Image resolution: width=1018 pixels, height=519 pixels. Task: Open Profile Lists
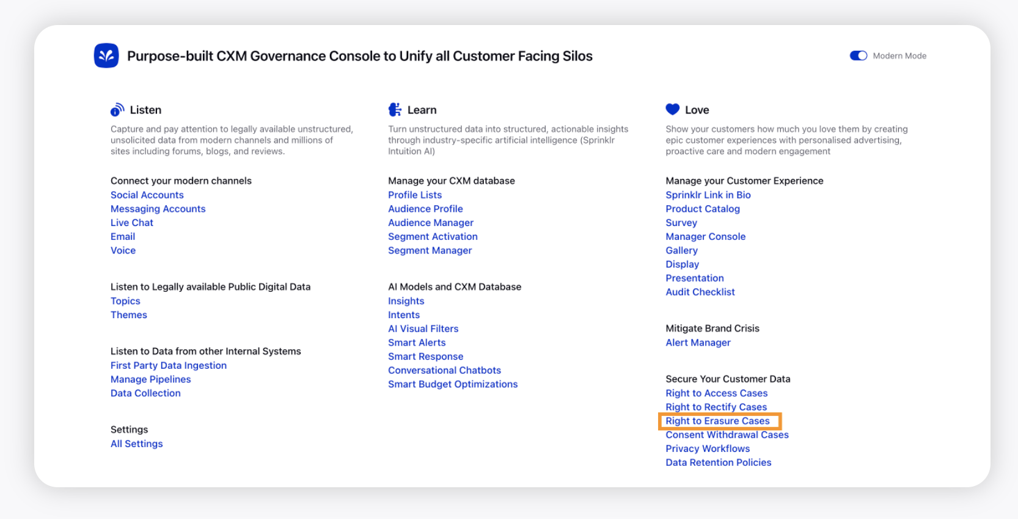click(415, 195)
